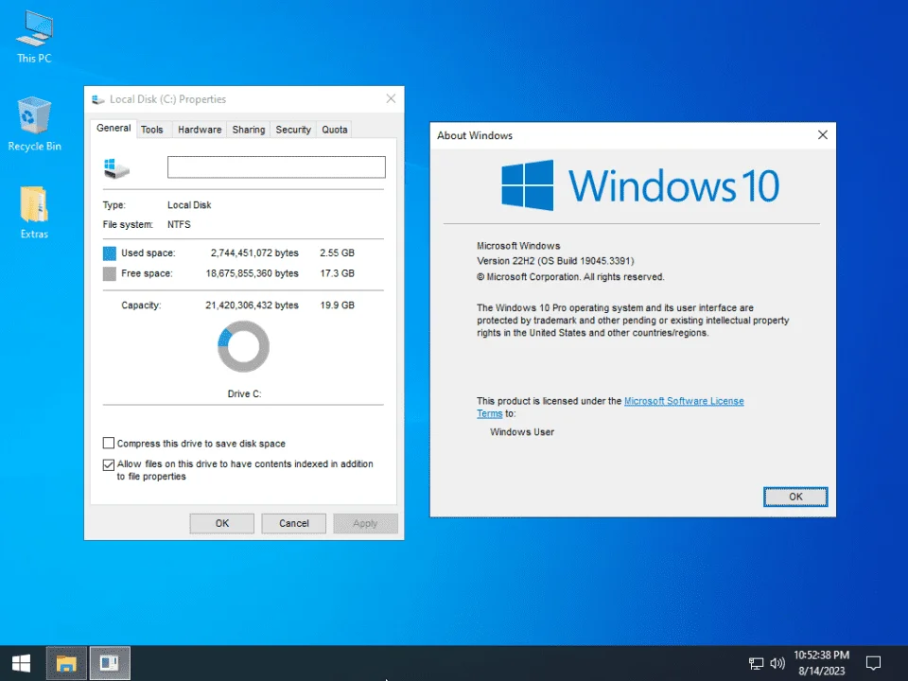Open the This PC desktop icon
The height and width of the screenshot is (681, 908).
point(34,36)
